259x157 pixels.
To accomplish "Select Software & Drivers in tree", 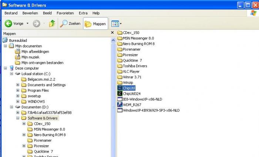I will coord(43,118).
